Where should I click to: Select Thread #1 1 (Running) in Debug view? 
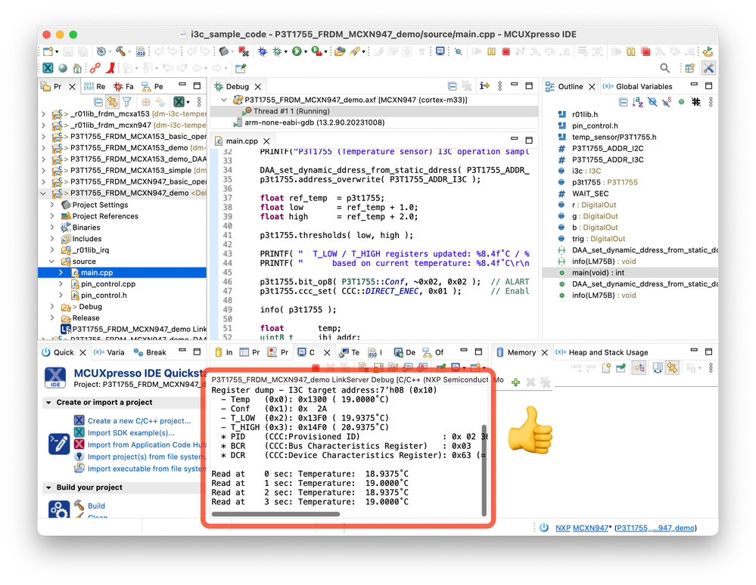[x=291, y=111]
